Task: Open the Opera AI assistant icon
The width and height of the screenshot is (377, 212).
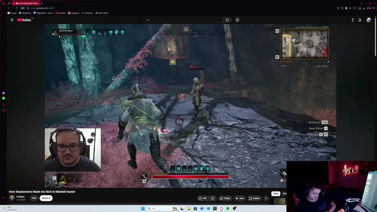Action: 369,8
